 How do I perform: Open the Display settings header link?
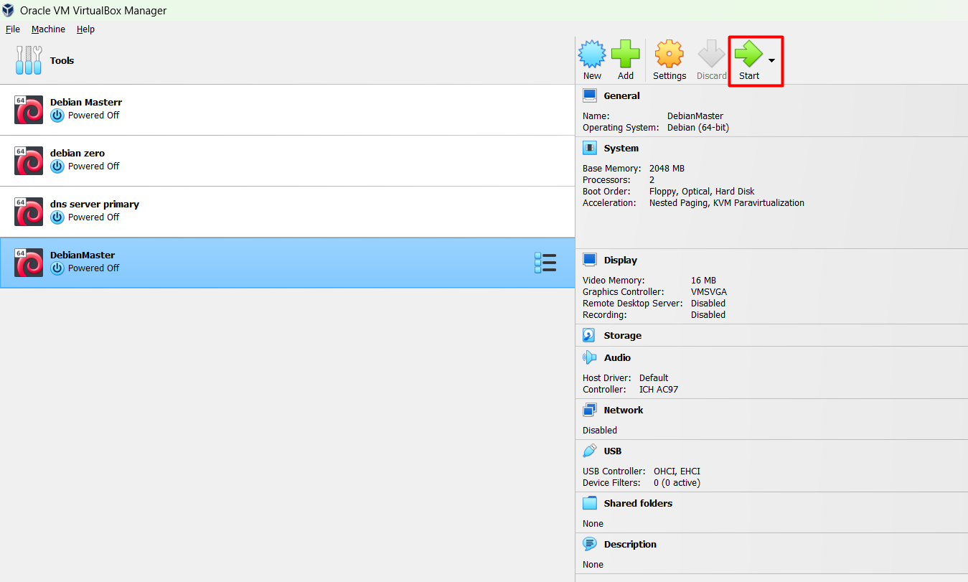pos(620,260)
